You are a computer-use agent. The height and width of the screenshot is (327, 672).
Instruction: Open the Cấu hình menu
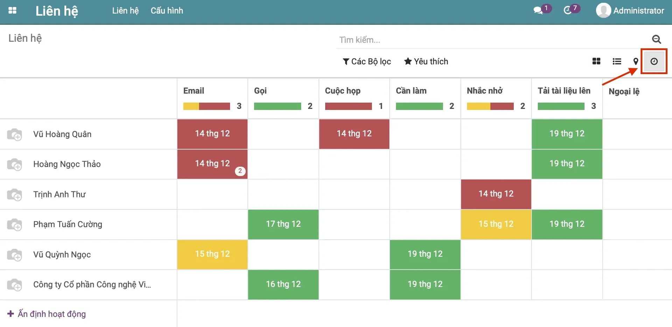(x=167, y=11)
